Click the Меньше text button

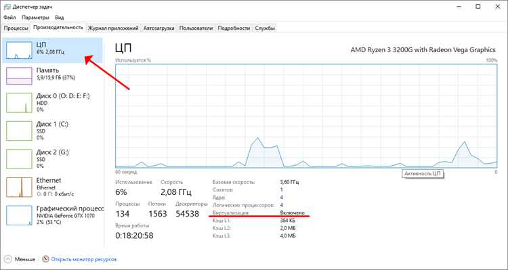pyautogui.click(x=25, y=259)
